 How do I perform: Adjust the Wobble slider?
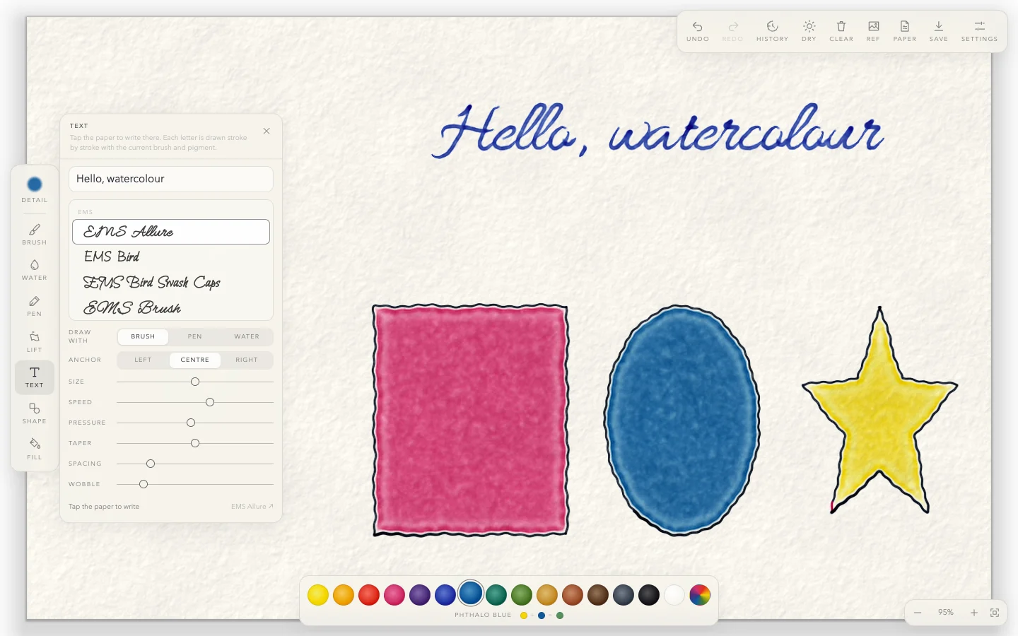coord(195,484)
